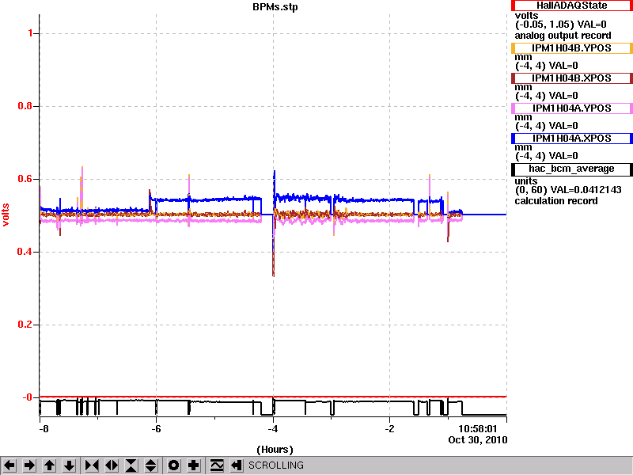Select the hac_bcm_average legend entry
633x475 pixels.
click(571, 169)
